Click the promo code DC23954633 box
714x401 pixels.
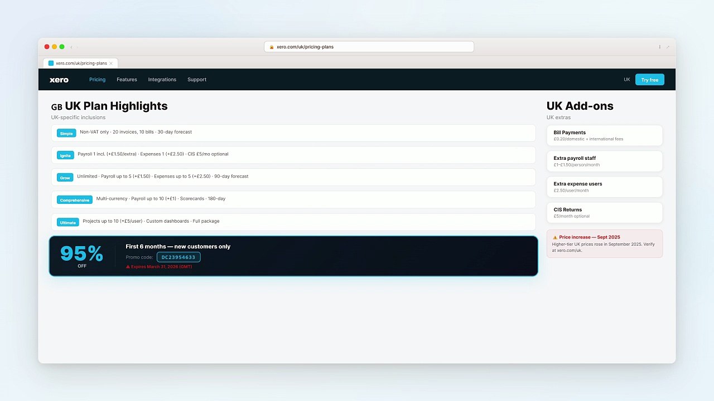pos(178,257)
